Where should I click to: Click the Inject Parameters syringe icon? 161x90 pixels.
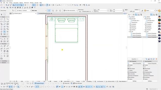(x=11, y=5)
